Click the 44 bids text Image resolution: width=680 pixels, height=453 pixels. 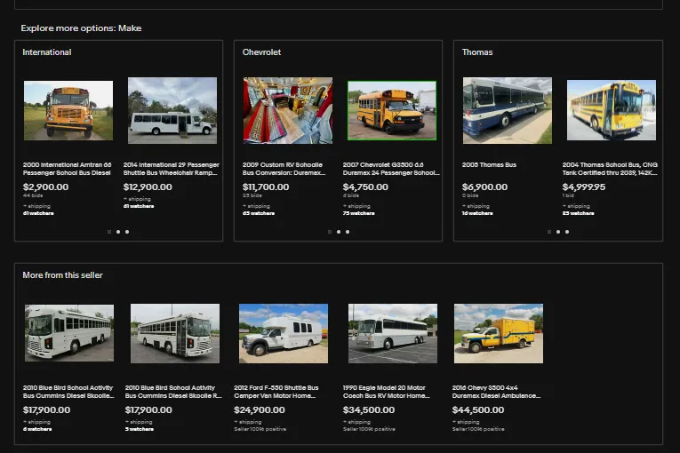[x=33, y=196]
